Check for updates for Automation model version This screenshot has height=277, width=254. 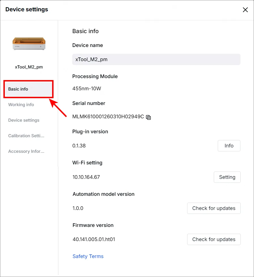pyautogui.click(x=214, y=208)
